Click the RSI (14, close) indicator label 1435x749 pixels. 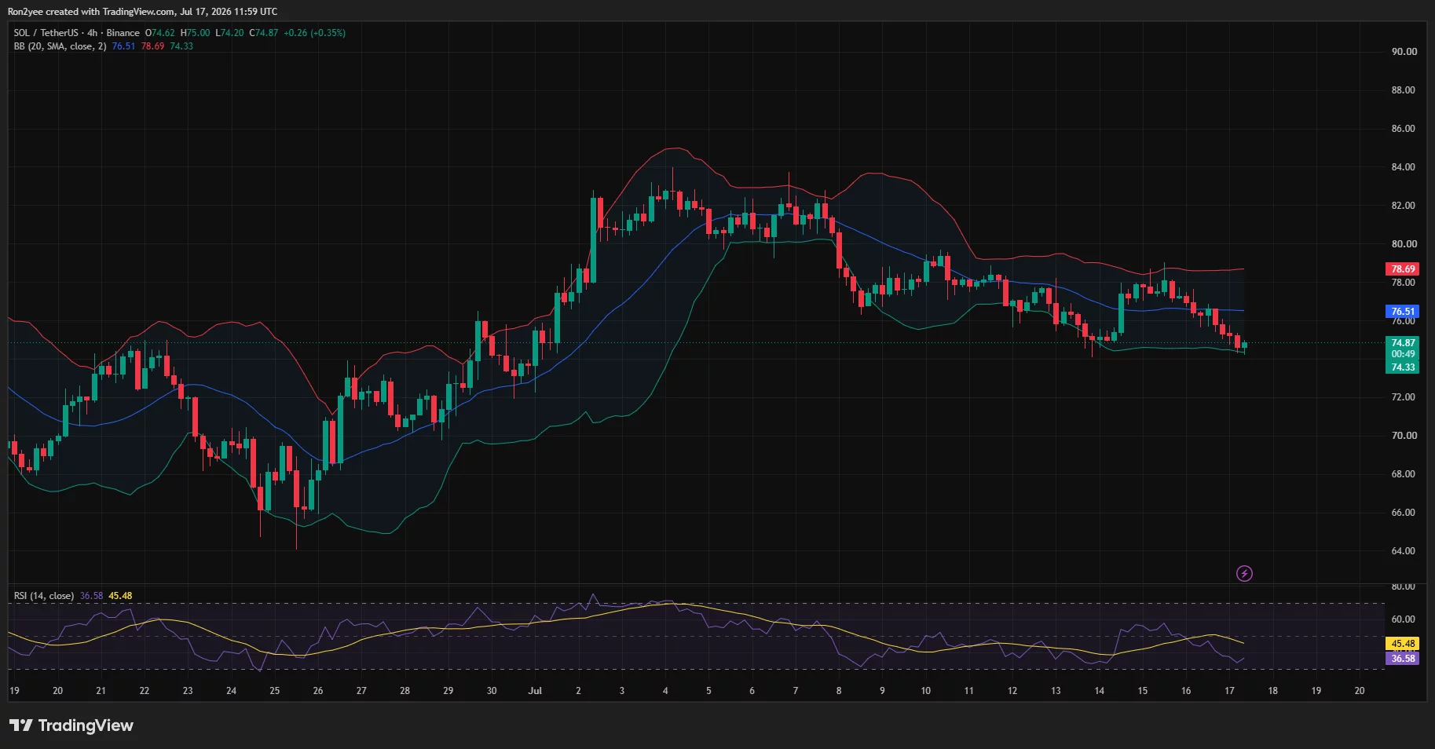pos(44,596)
